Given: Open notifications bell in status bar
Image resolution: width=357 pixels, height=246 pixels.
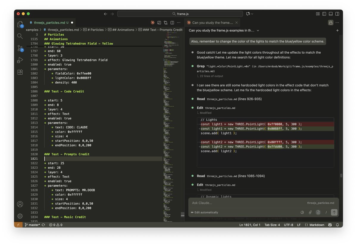Looking at the screenshot, I should click(337, 225).
